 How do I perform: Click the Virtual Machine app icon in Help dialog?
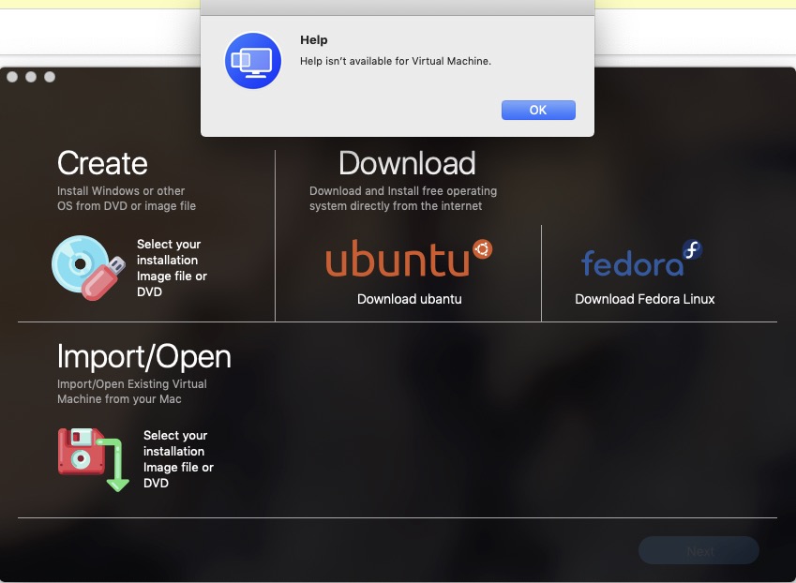253,61
